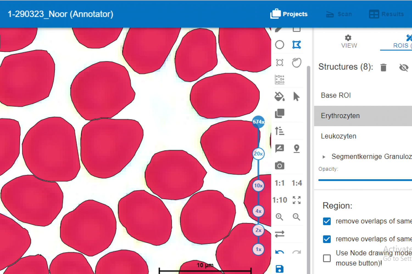Select the polygon region tool
Viewport: 412px width, 274px height.
297,45
